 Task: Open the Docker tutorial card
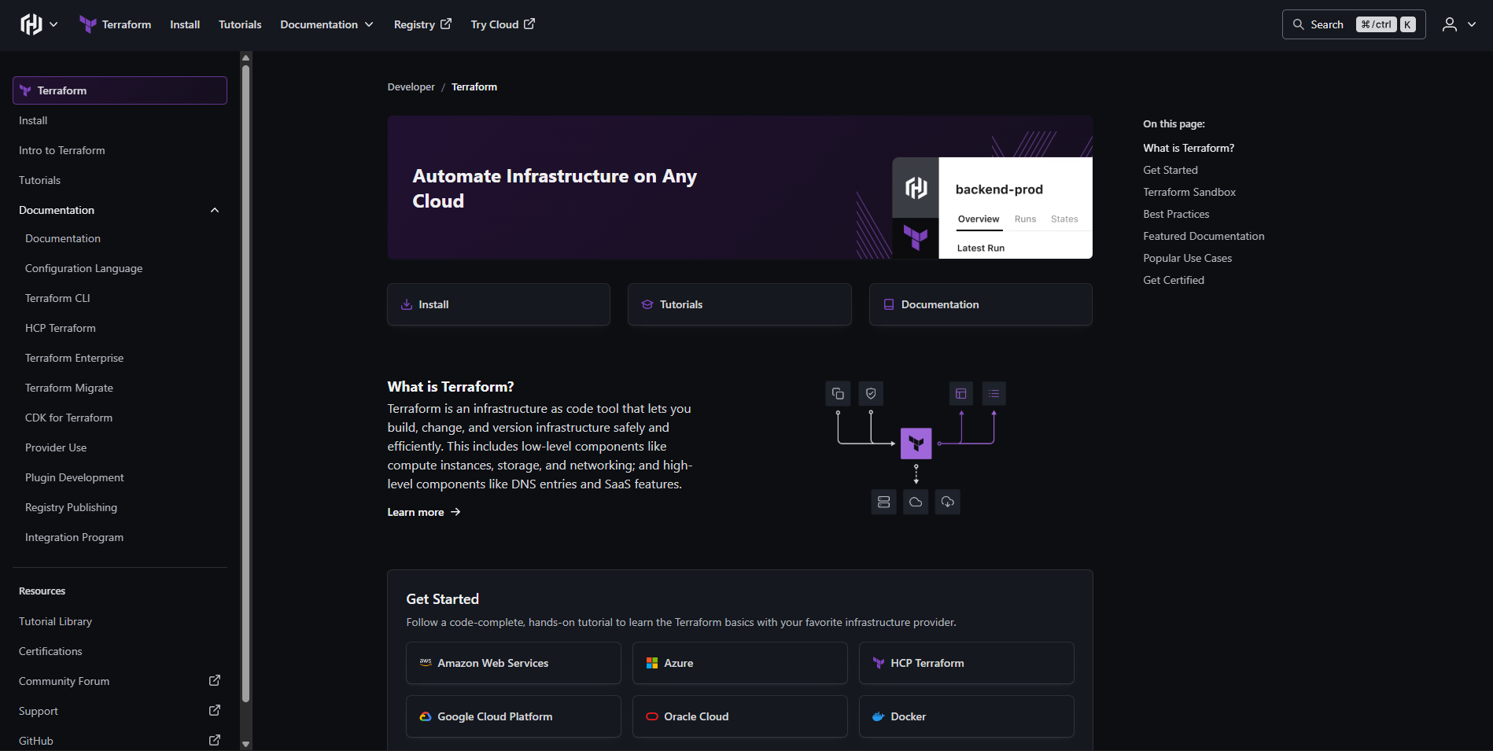click(x=967, y=716)
